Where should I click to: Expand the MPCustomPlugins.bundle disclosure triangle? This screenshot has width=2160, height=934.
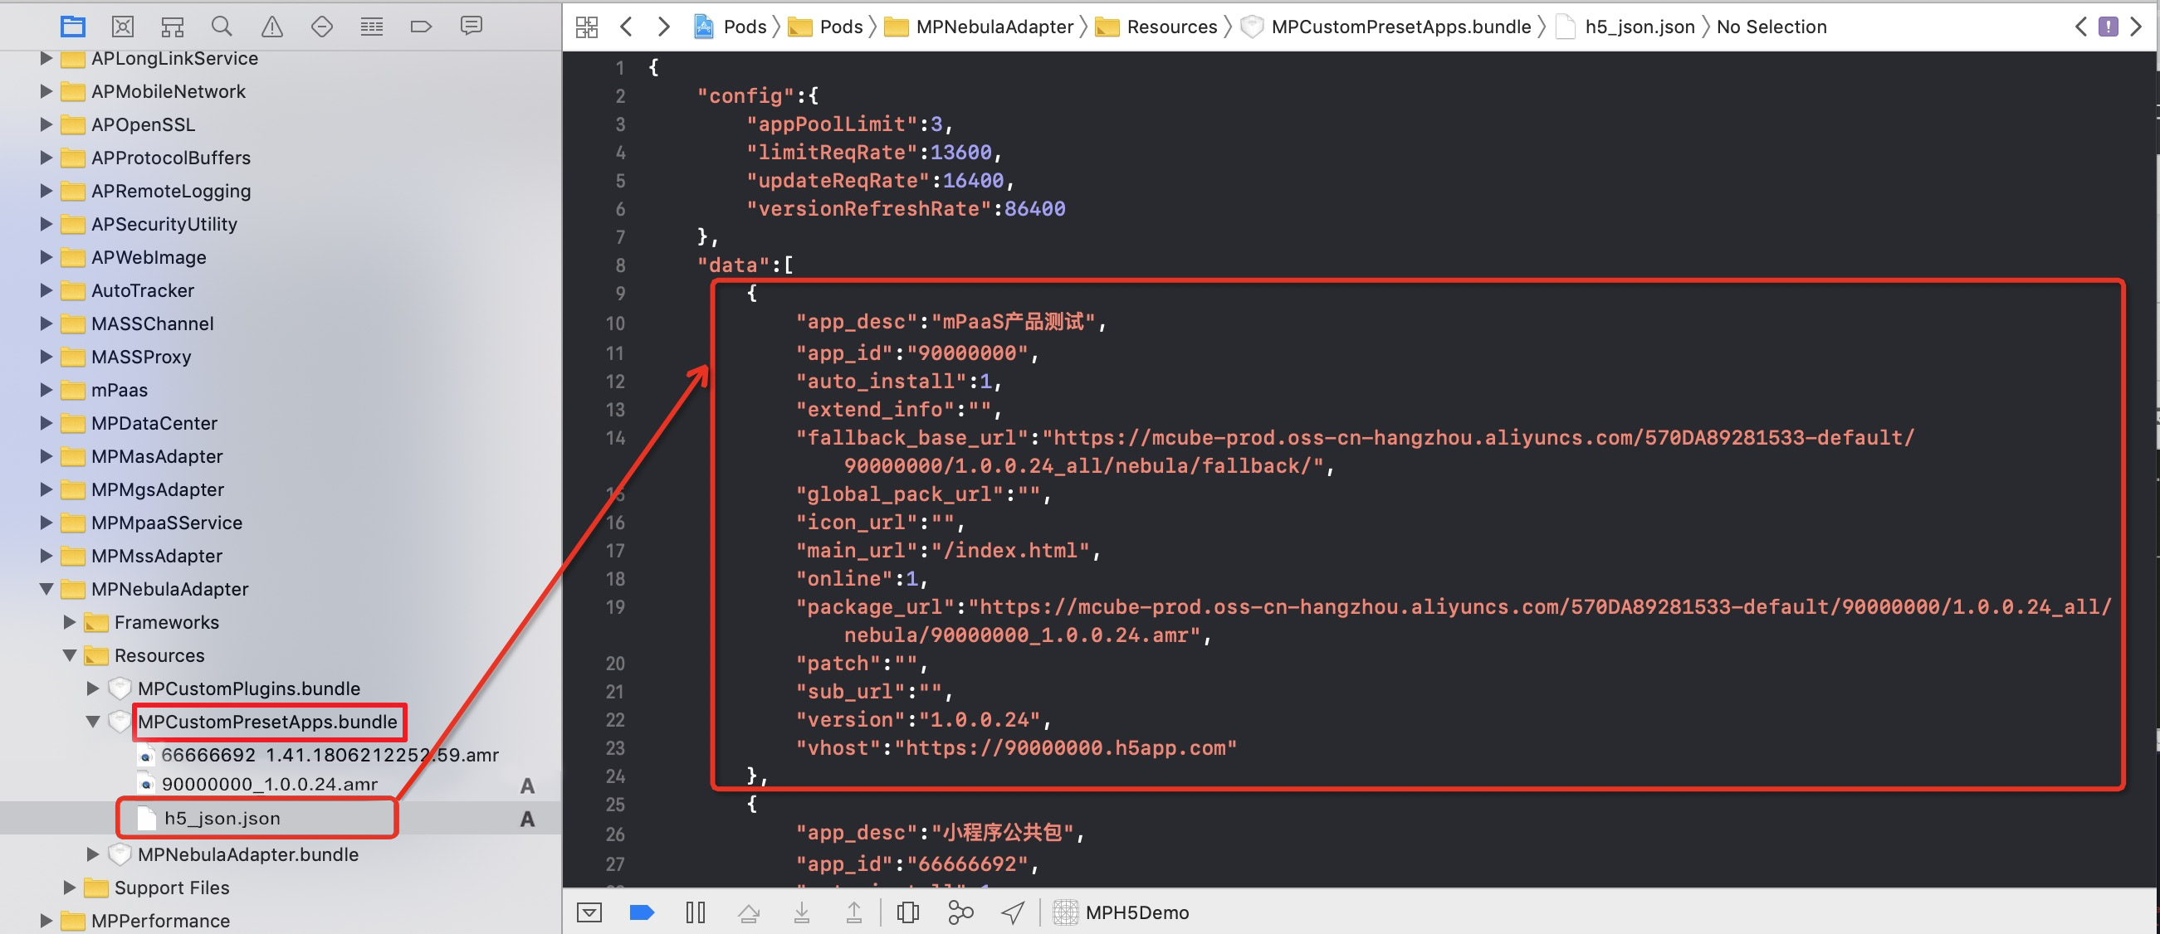(x=93, y=688)
